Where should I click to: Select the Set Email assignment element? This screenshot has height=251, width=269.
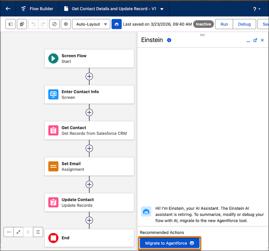pos(89,166)
